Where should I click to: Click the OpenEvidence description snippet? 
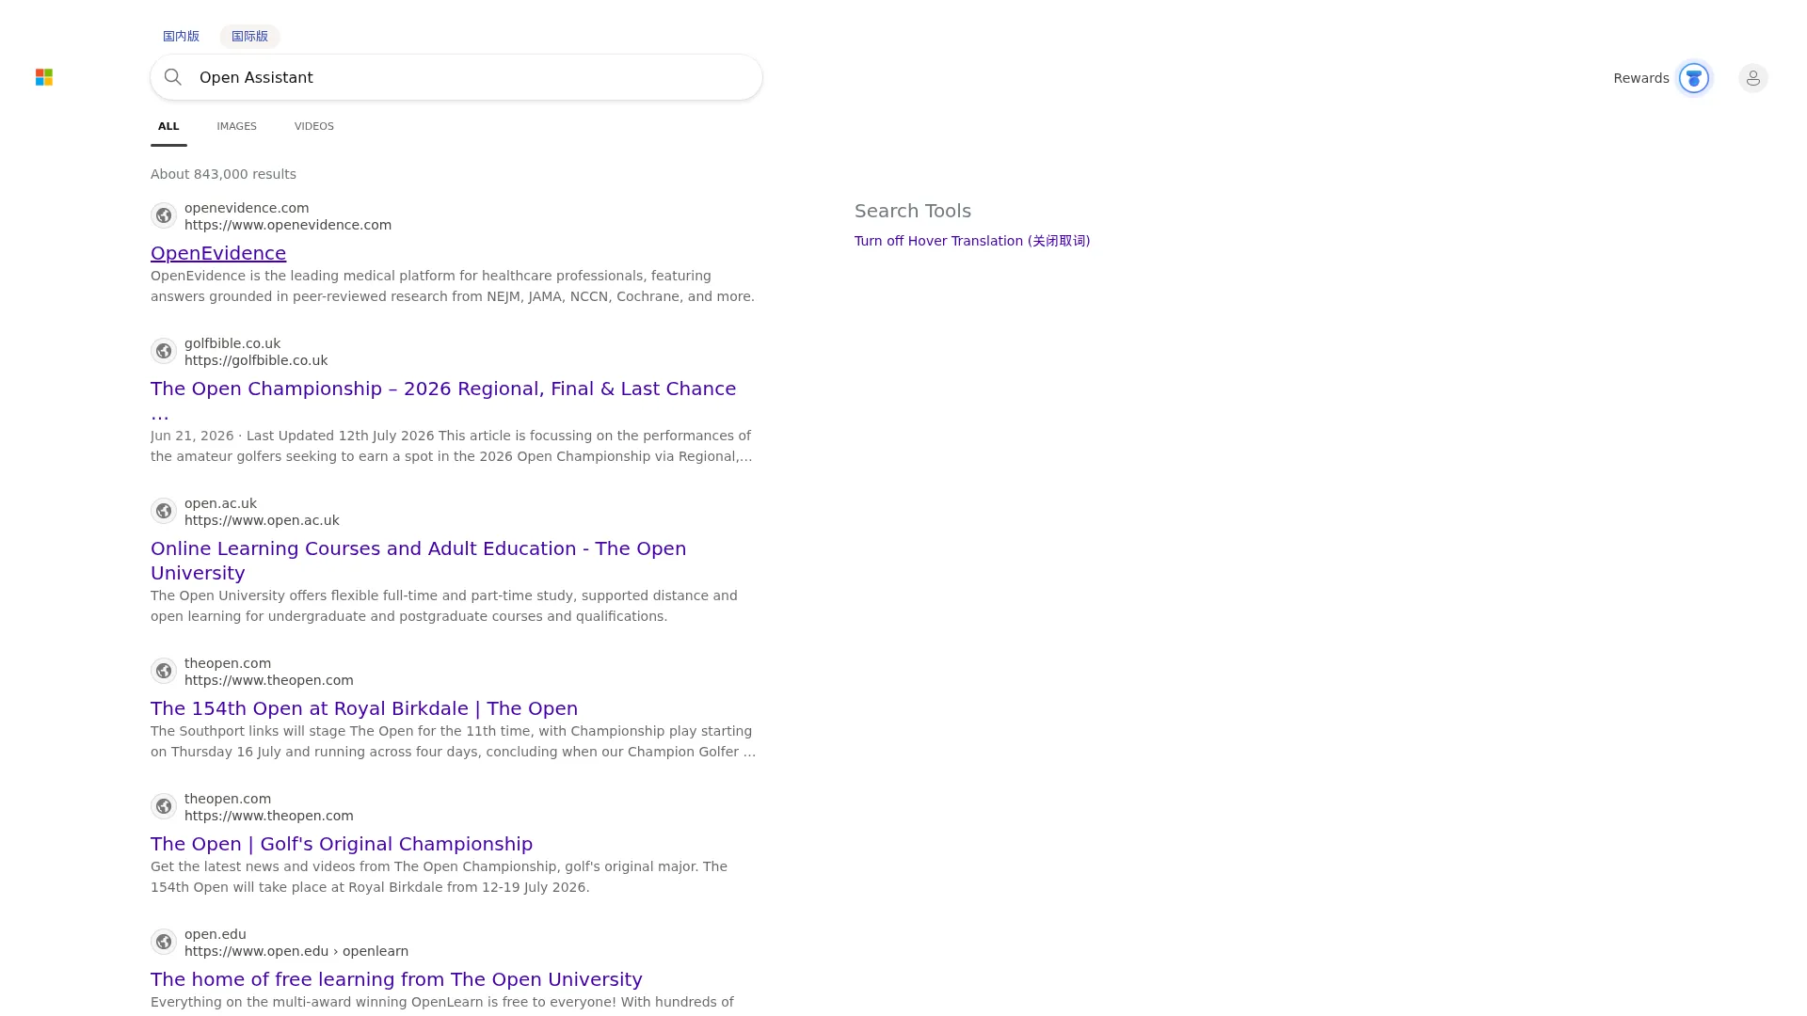[x=453, y=286]
